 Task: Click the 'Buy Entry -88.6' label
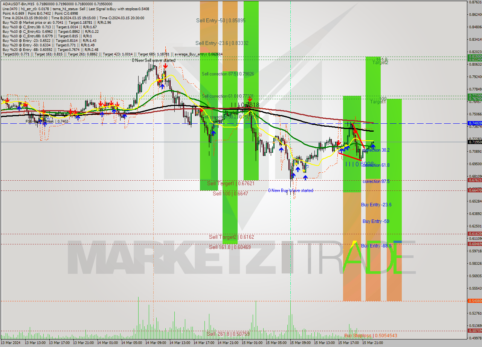click(x=376, y=246)
